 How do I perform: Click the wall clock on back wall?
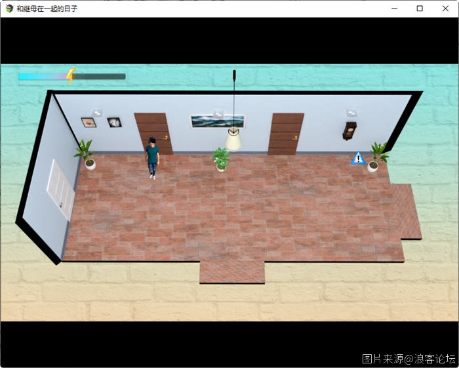[x=350, y=130]
